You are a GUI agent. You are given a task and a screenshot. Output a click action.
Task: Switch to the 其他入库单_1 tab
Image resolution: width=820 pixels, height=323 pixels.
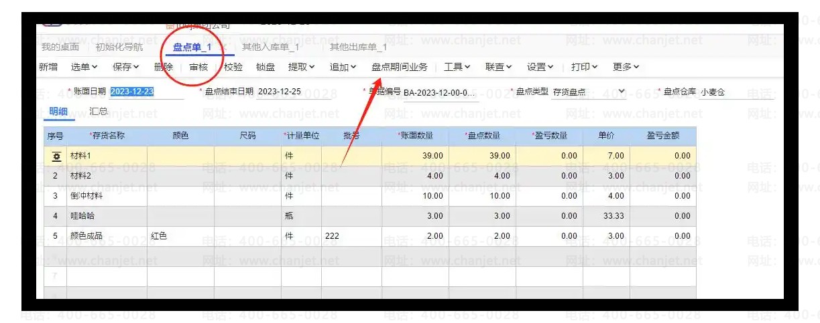(270, 47)
